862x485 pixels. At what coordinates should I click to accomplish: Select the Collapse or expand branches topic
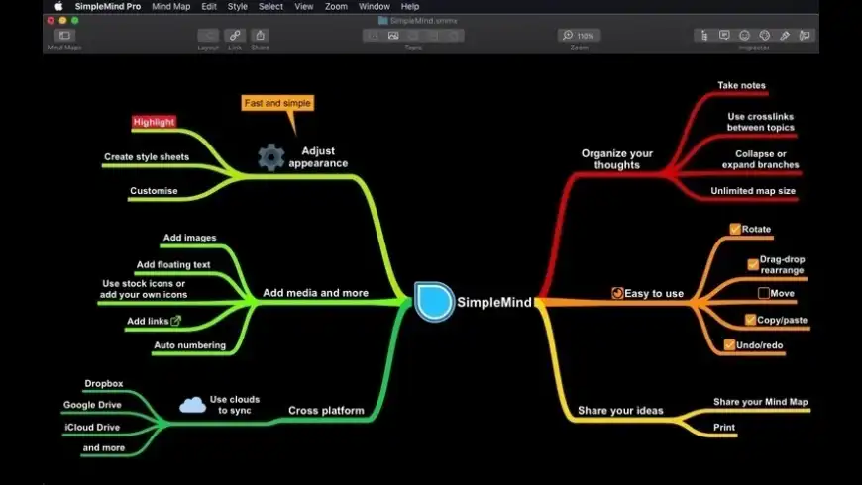(761, 159)
